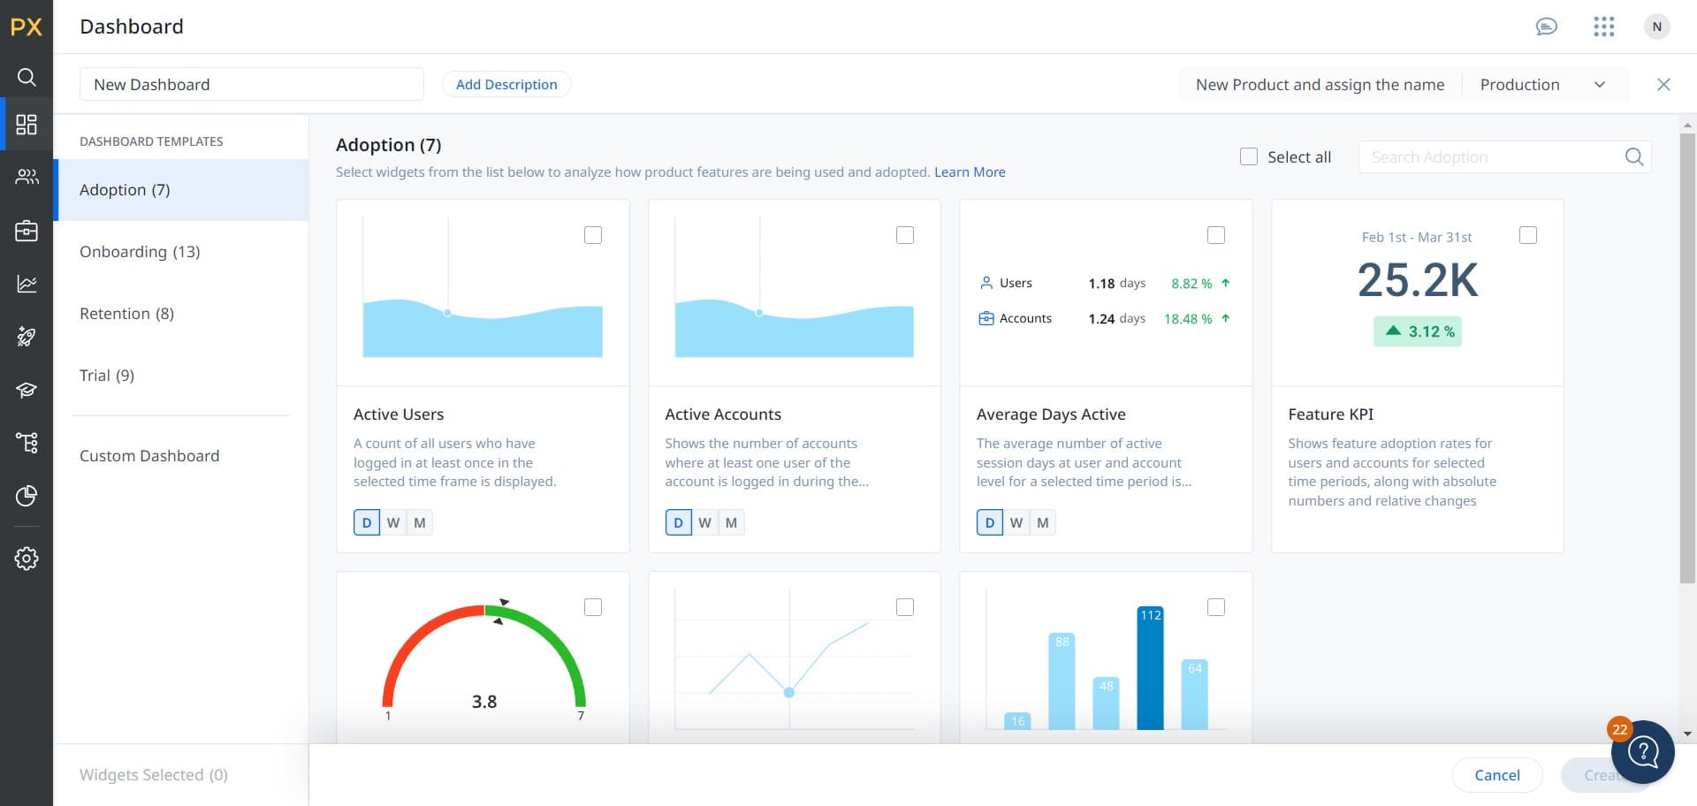Image resolution: width=1697 pixels, height=806 pixels.
Task: Click the Audience users icon in sidebar
Action: (26, 177)
